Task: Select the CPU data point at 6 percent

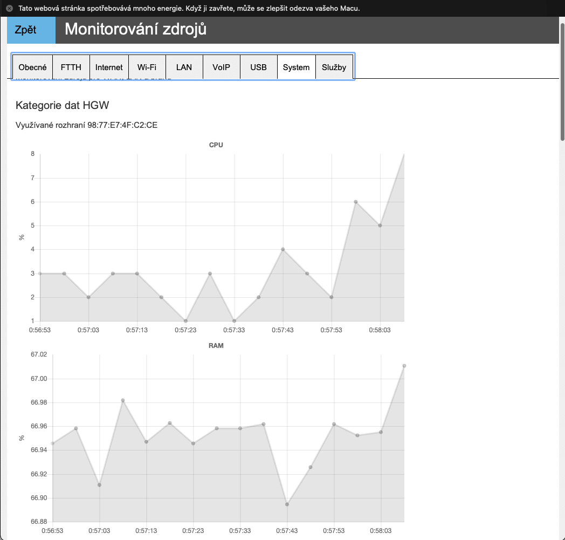Action: [356, 202]
